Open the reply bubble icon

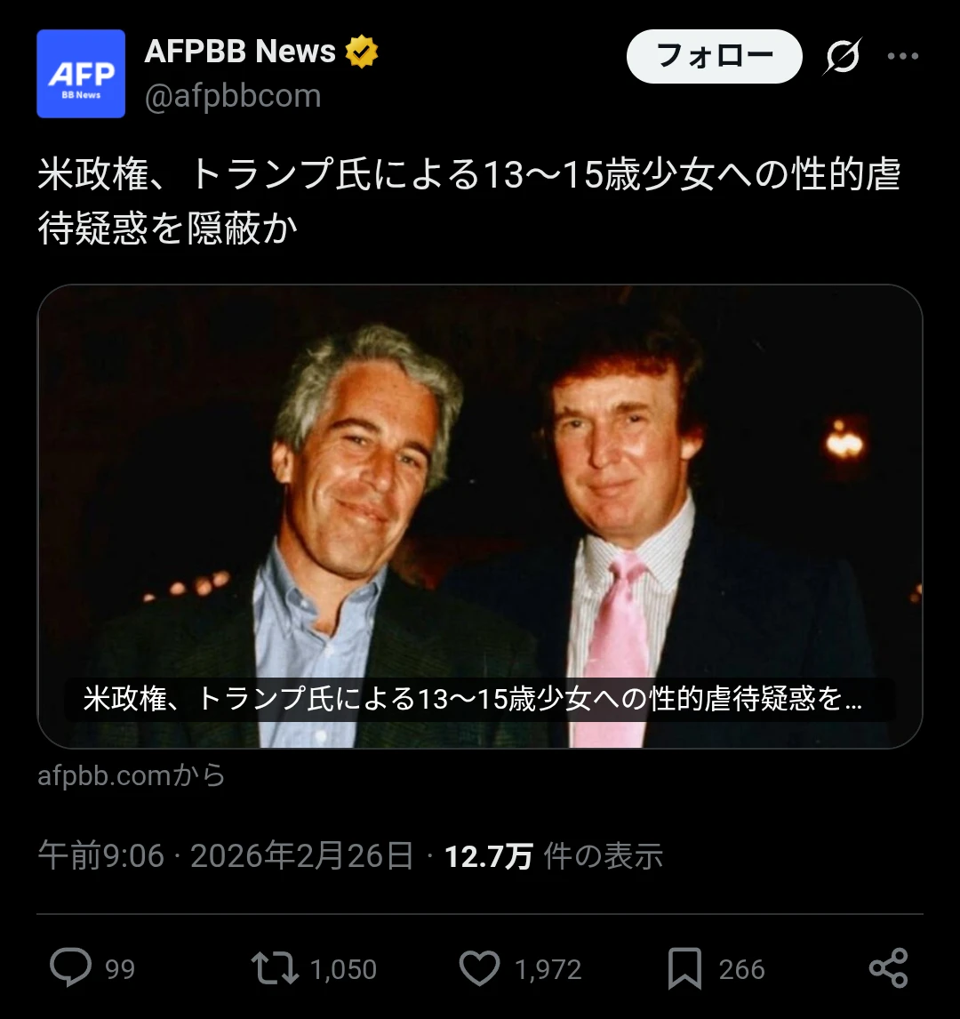click(70, 967)
